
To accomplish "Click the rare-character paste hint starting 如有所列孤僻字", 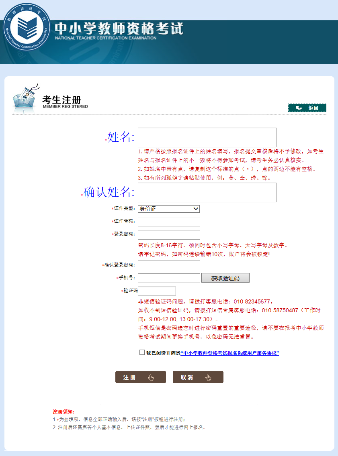I will 205,178.
